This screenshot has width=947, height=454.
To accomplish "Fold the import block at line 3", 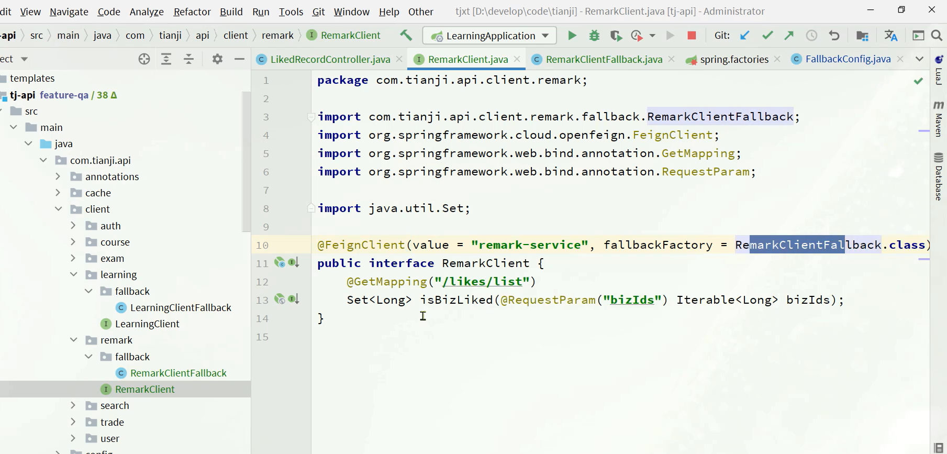I will [x=311, y=117].
